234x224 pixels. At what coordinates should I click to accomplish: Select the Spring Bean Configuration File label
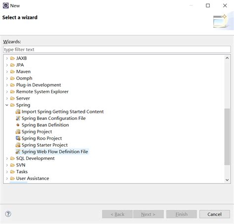54,118
